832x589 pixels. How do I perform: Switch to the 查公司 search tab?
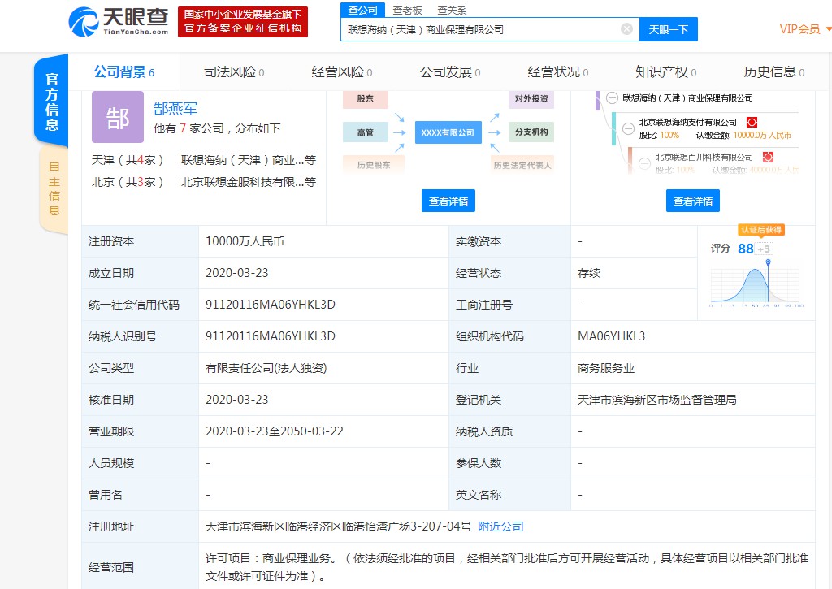[x=363, y=10]
